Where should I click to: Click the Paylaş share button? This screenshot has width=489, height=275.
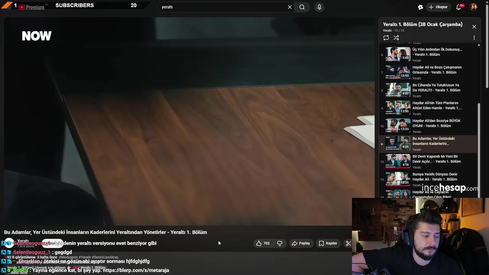point(301,243)
